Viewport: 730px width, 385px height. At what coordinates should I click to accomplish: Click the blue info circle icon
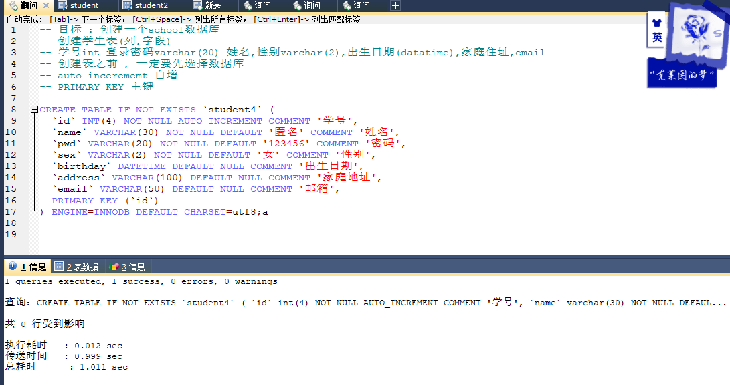12,267
